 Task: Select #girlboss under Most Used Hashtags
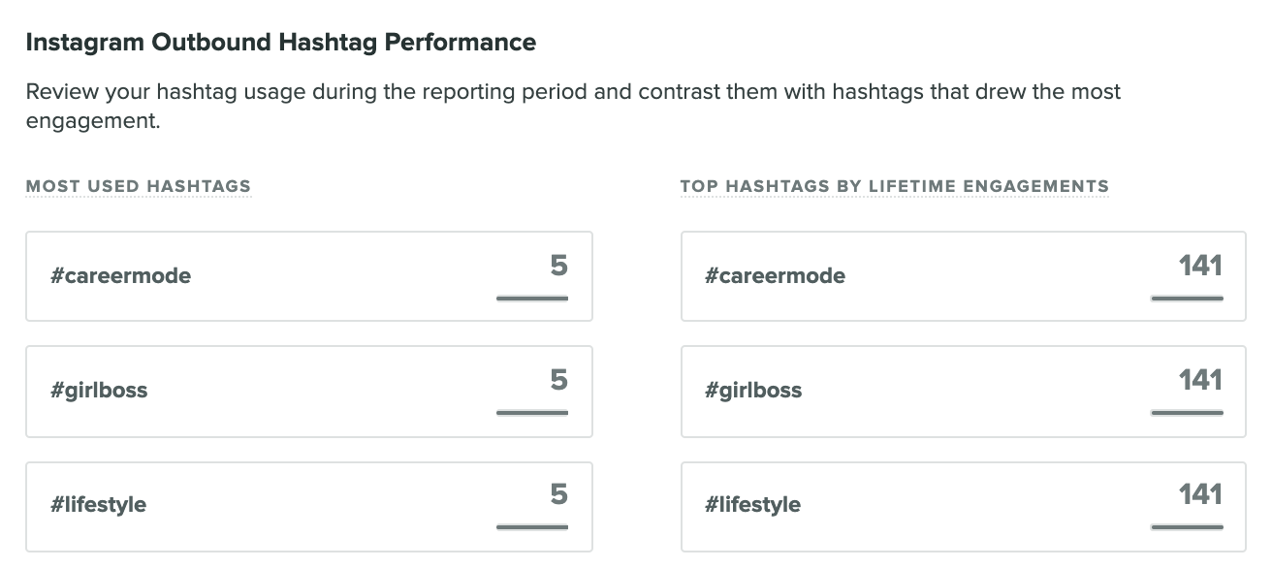tap(99, 391)
